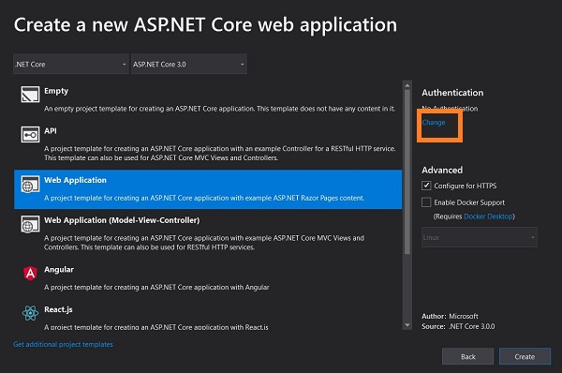This screenshot has height=373, width=562.
Task: Click the Change authentication link
Action: [x=434, y=122]
